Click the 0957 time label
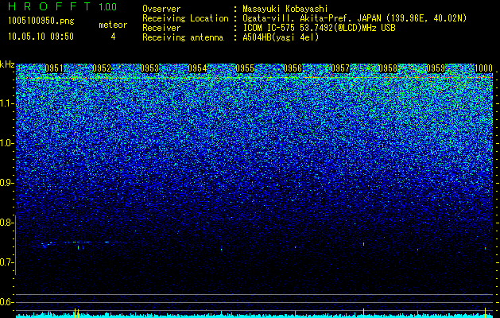The height and width of the screenshot is (318, 500). tap(340, 68)
